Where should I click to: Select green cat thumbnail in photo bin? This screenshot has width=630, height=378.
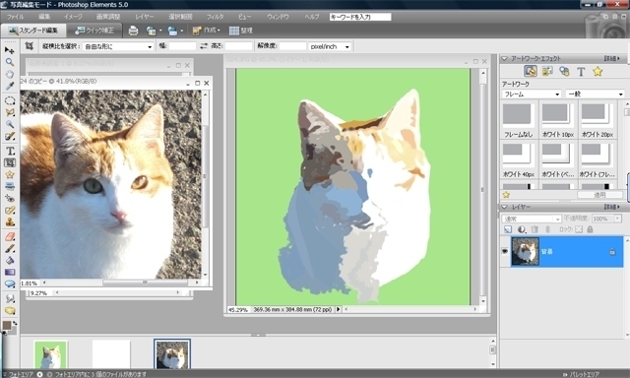pos(50,354)
